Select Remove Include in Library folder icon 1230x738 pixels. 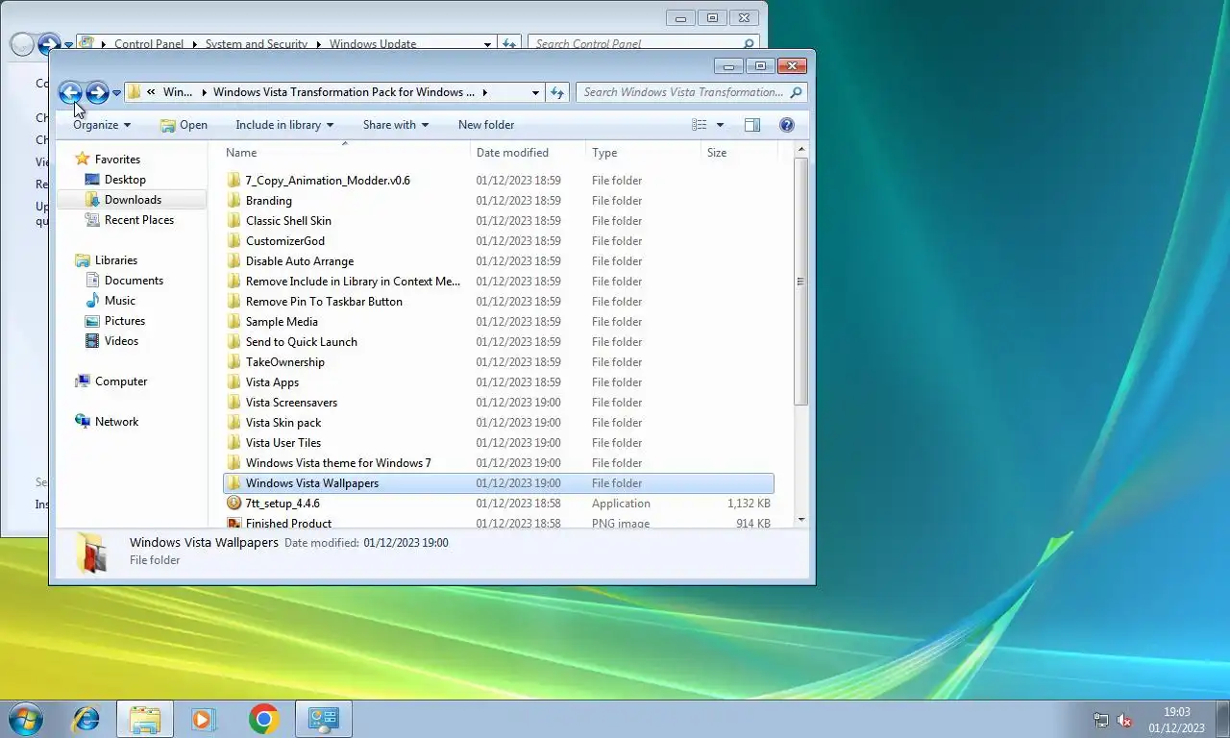[x=234, y=282]
